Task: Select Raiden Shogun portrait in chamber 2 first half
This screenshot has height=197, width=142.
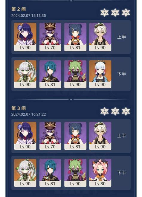Action: [x=25, y=37]
